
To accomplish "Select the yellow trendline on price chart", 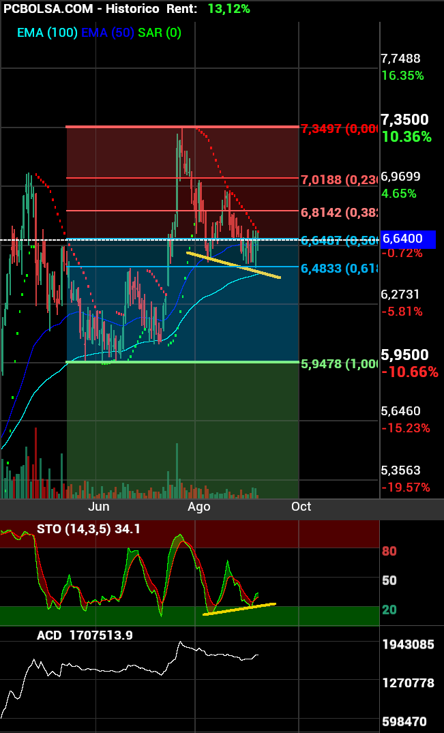I will click(x=233, y=265).
